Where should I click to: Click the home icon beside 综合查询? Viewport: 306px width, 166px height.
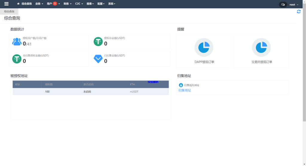(x=19, y=4)
